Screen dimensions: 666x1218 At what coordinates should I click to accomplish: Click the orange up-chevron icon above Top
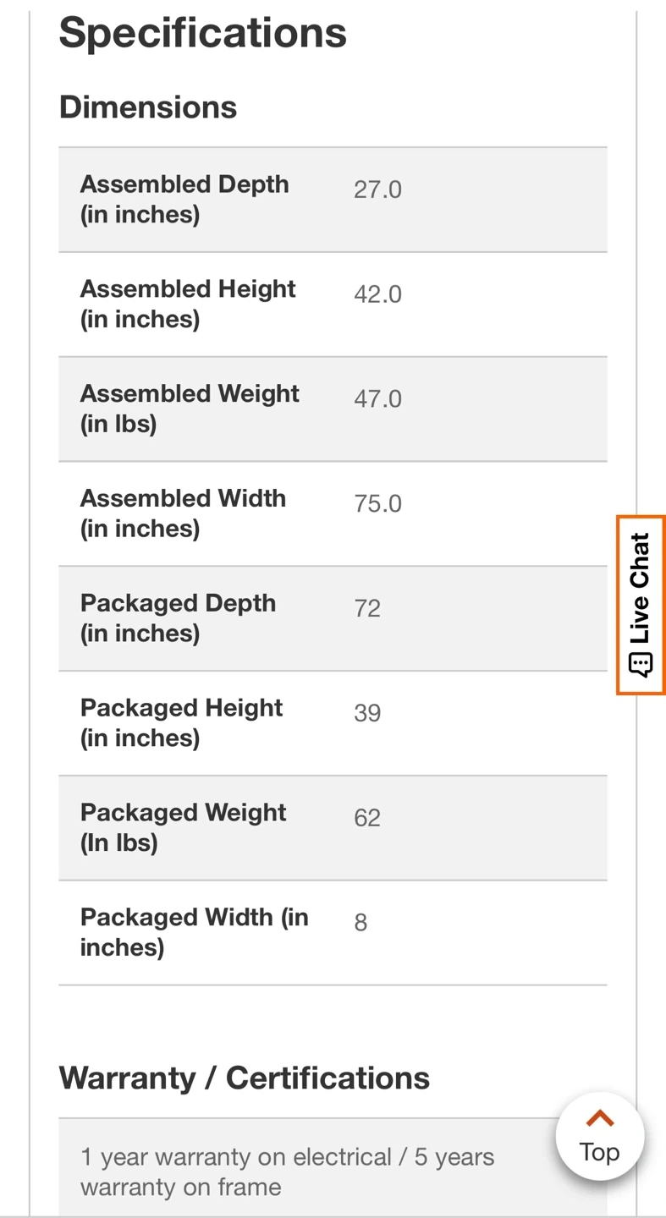(599, 1118)
